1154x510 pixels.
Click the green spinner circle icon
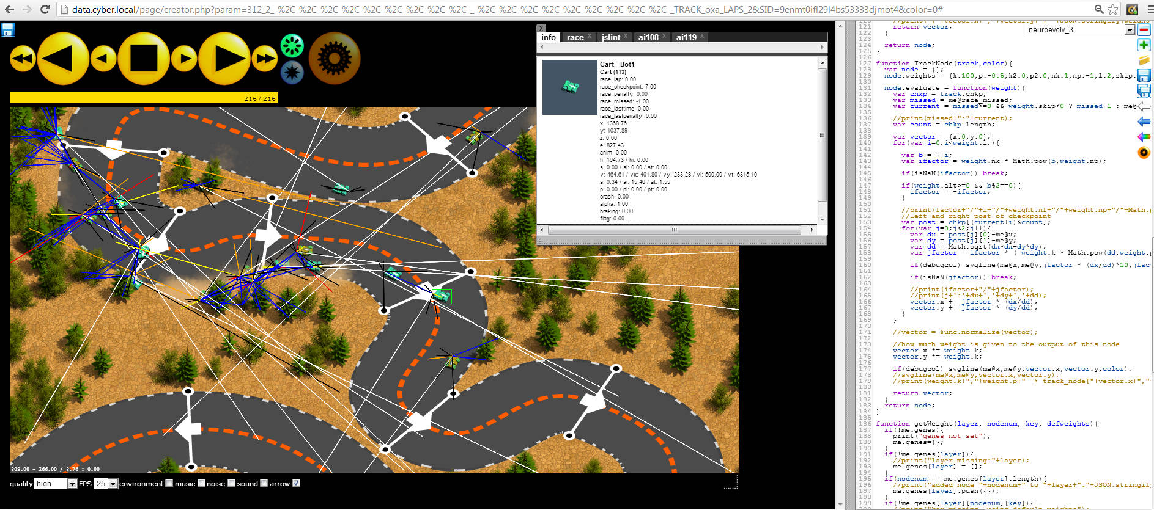(x=292, y=46)
